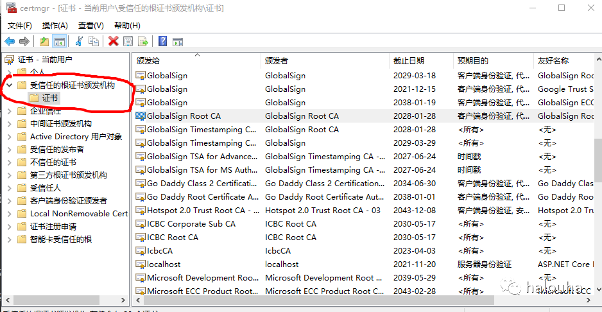Click certificate icon beside Hotspot 2.0 Trust Root CA
The image size is (602, 312).
141,210
